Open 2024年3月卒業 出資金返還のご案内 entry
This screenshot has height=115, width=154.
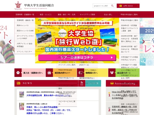click(129, 39)
